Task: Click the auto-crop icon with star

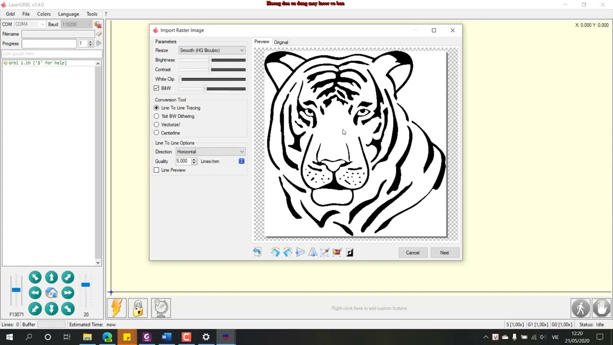Action: (x=337, y=252)
